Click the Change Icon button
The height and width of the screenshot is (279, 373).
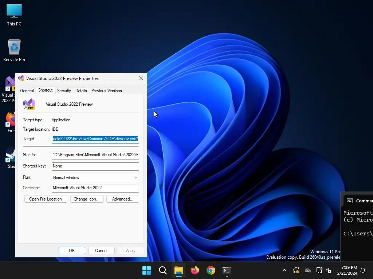click(x=87, y=199)
